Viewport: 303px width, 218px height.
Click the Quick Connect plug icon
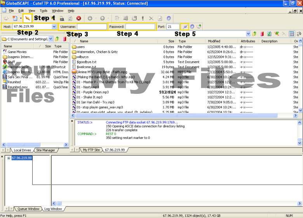(185, 27)
